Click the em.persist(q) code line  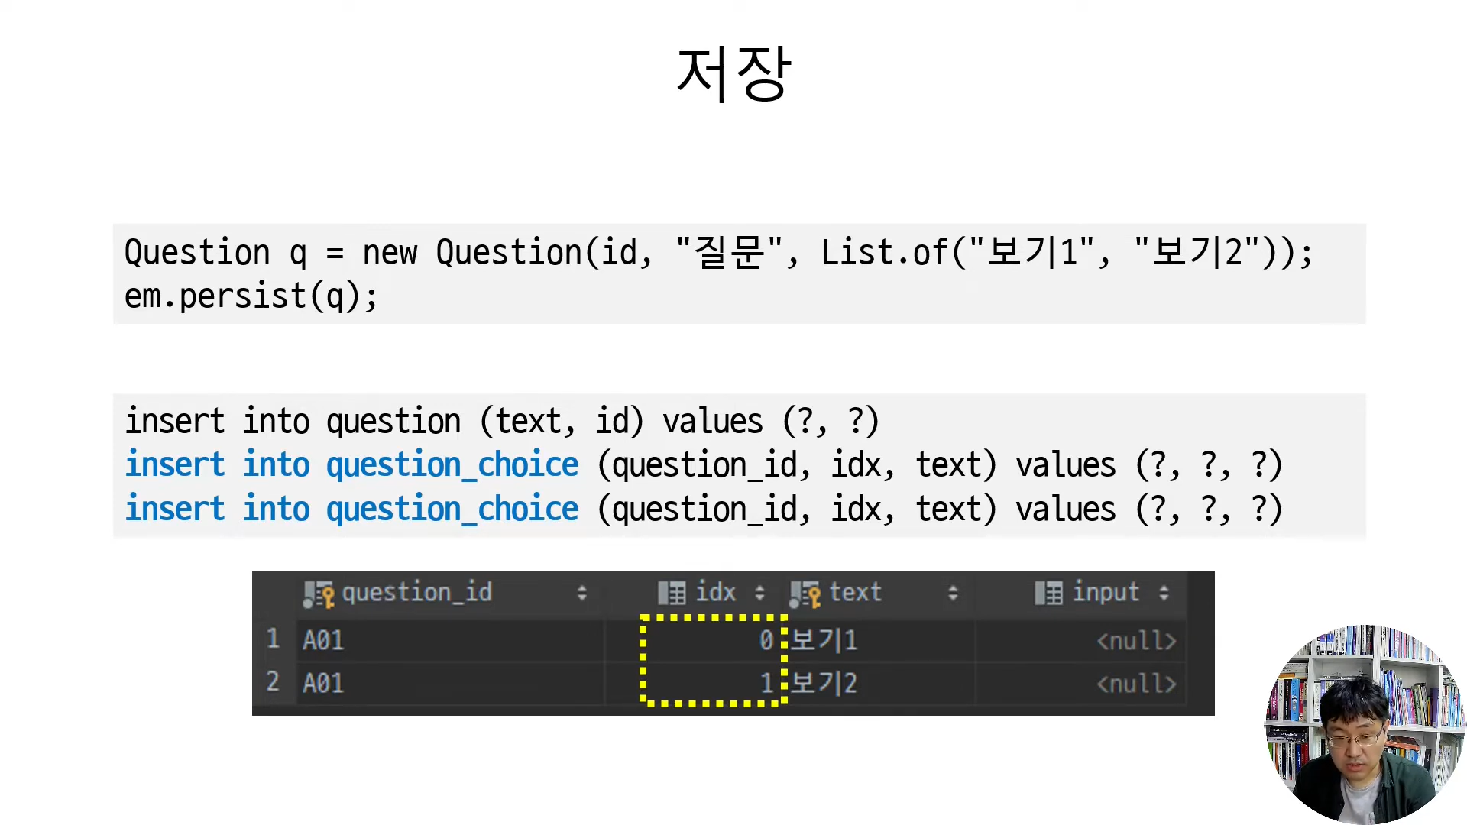coord(251,296)
